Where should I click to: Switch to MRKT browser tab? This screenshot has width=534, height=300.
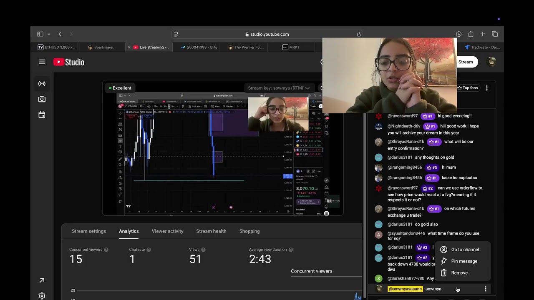coord(291,47)
